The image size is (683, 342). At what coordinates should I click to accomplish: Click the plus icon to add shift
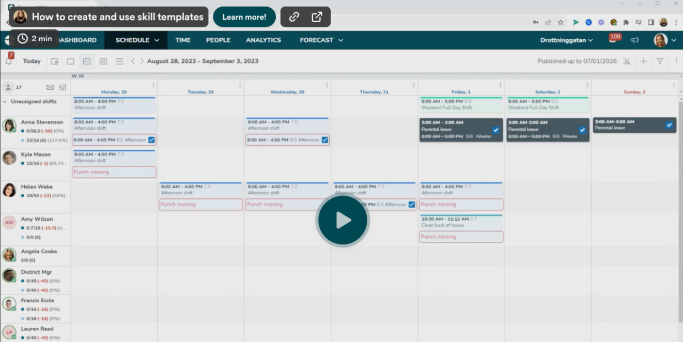point(643,61)
